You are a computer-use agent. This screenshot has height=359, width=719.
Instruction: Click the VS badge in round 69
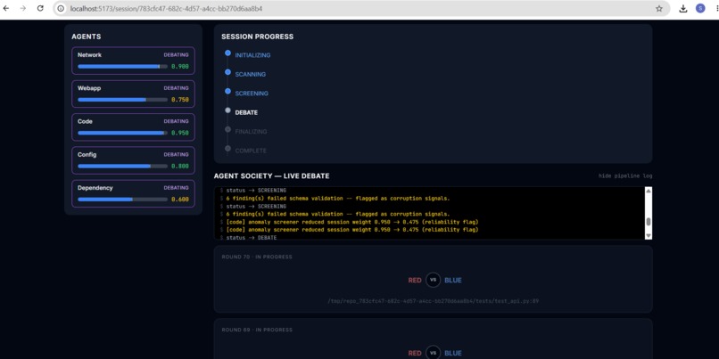[x=433, y=353]
